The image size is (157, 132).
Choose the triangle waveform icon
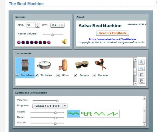click(x=100, y=113)
